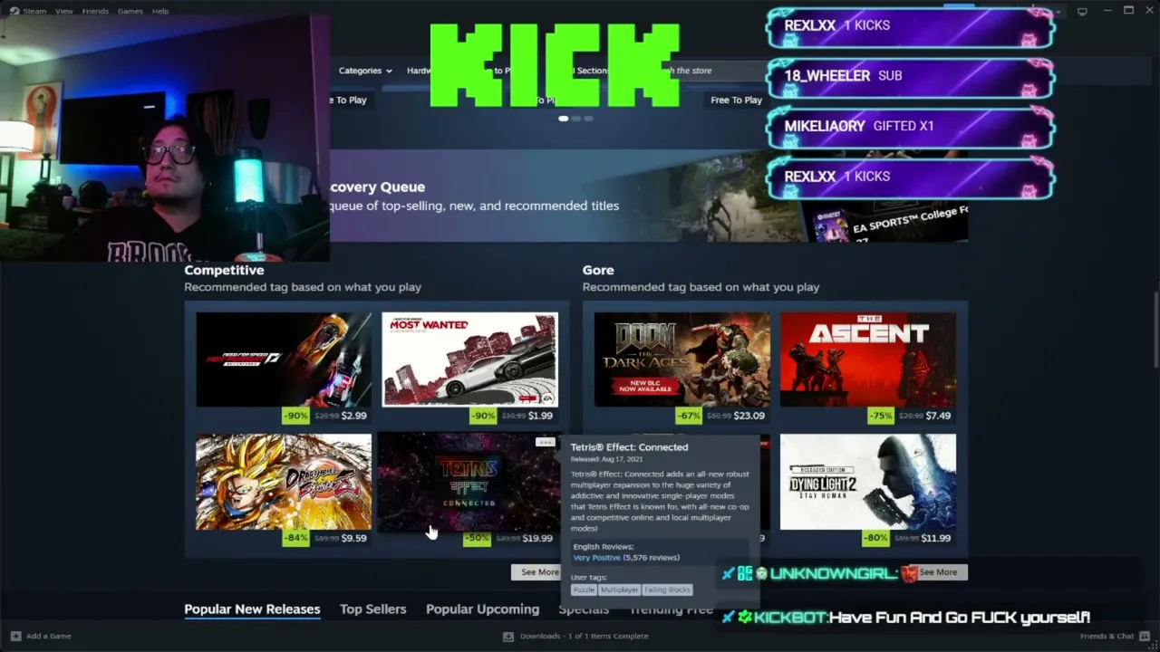Open the Games menu
This screenshot has height=652, width=1160.
click(x=130, y=11)
